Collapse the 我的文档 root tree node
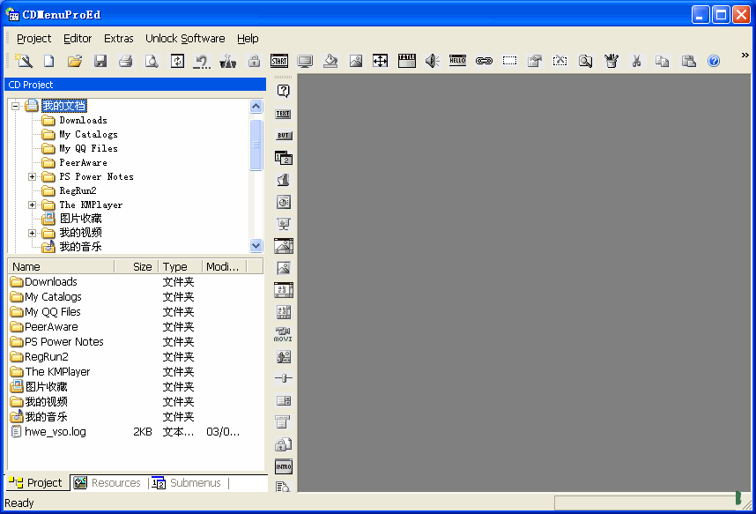 click(x=15, y=106)
